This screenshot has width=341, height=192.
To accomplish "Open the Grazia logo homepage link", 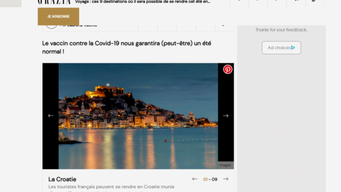I will click(x=54, y=2).
